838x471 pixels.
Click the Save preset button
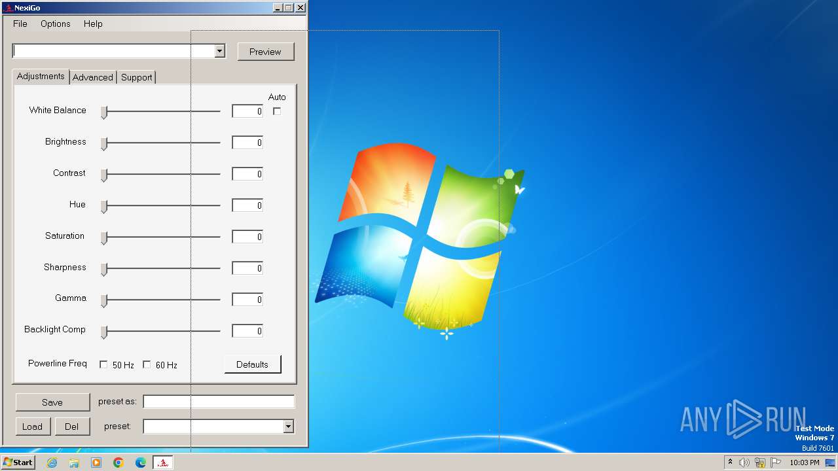52,402
